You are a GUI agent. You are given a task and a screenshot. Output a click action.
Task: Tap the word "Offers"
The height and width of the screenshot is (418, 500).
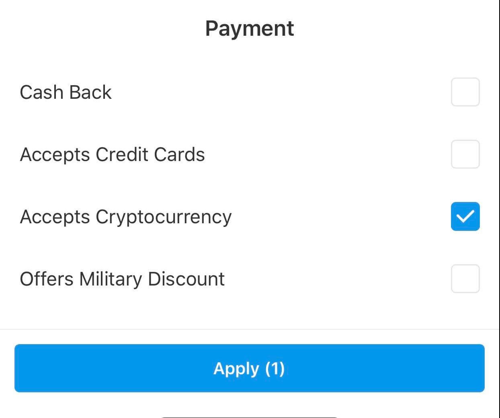[x=46, y=279]
